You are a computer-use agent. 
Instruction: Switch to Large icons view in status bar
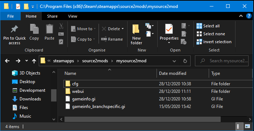pos(247,126)
